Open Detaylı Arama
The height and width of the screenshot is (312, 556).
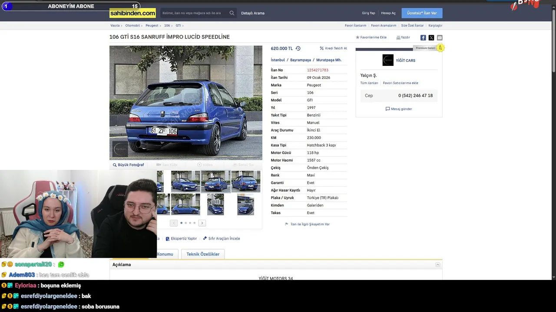253,13
